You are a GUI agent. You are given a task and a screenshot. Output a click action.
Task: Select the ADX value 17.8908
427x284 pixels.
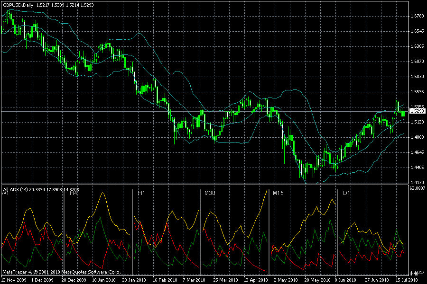click(x=54, y=190)
